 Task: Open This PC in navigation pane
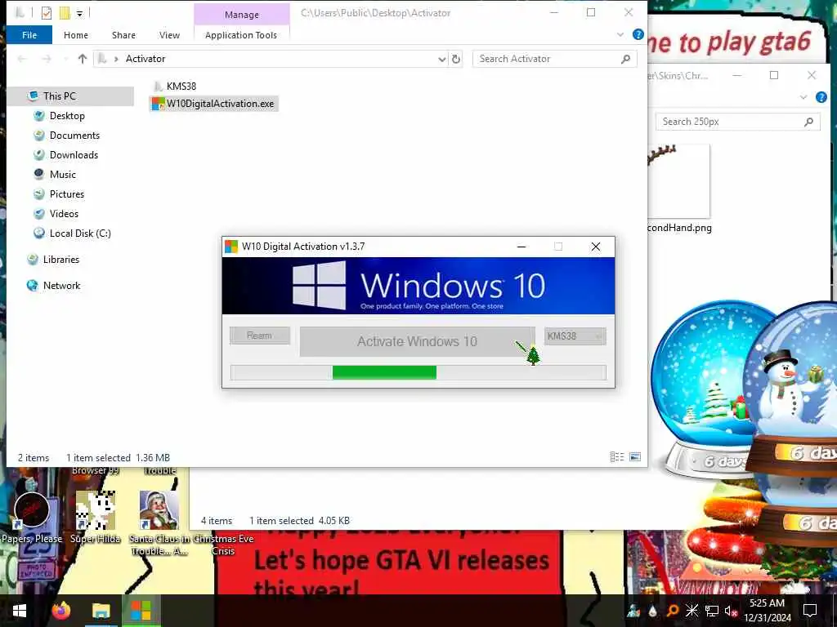[59, 96]
